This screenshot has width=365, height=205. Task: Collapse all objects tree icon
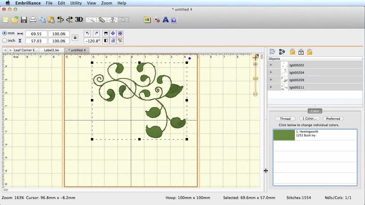(x=282, y=52)
